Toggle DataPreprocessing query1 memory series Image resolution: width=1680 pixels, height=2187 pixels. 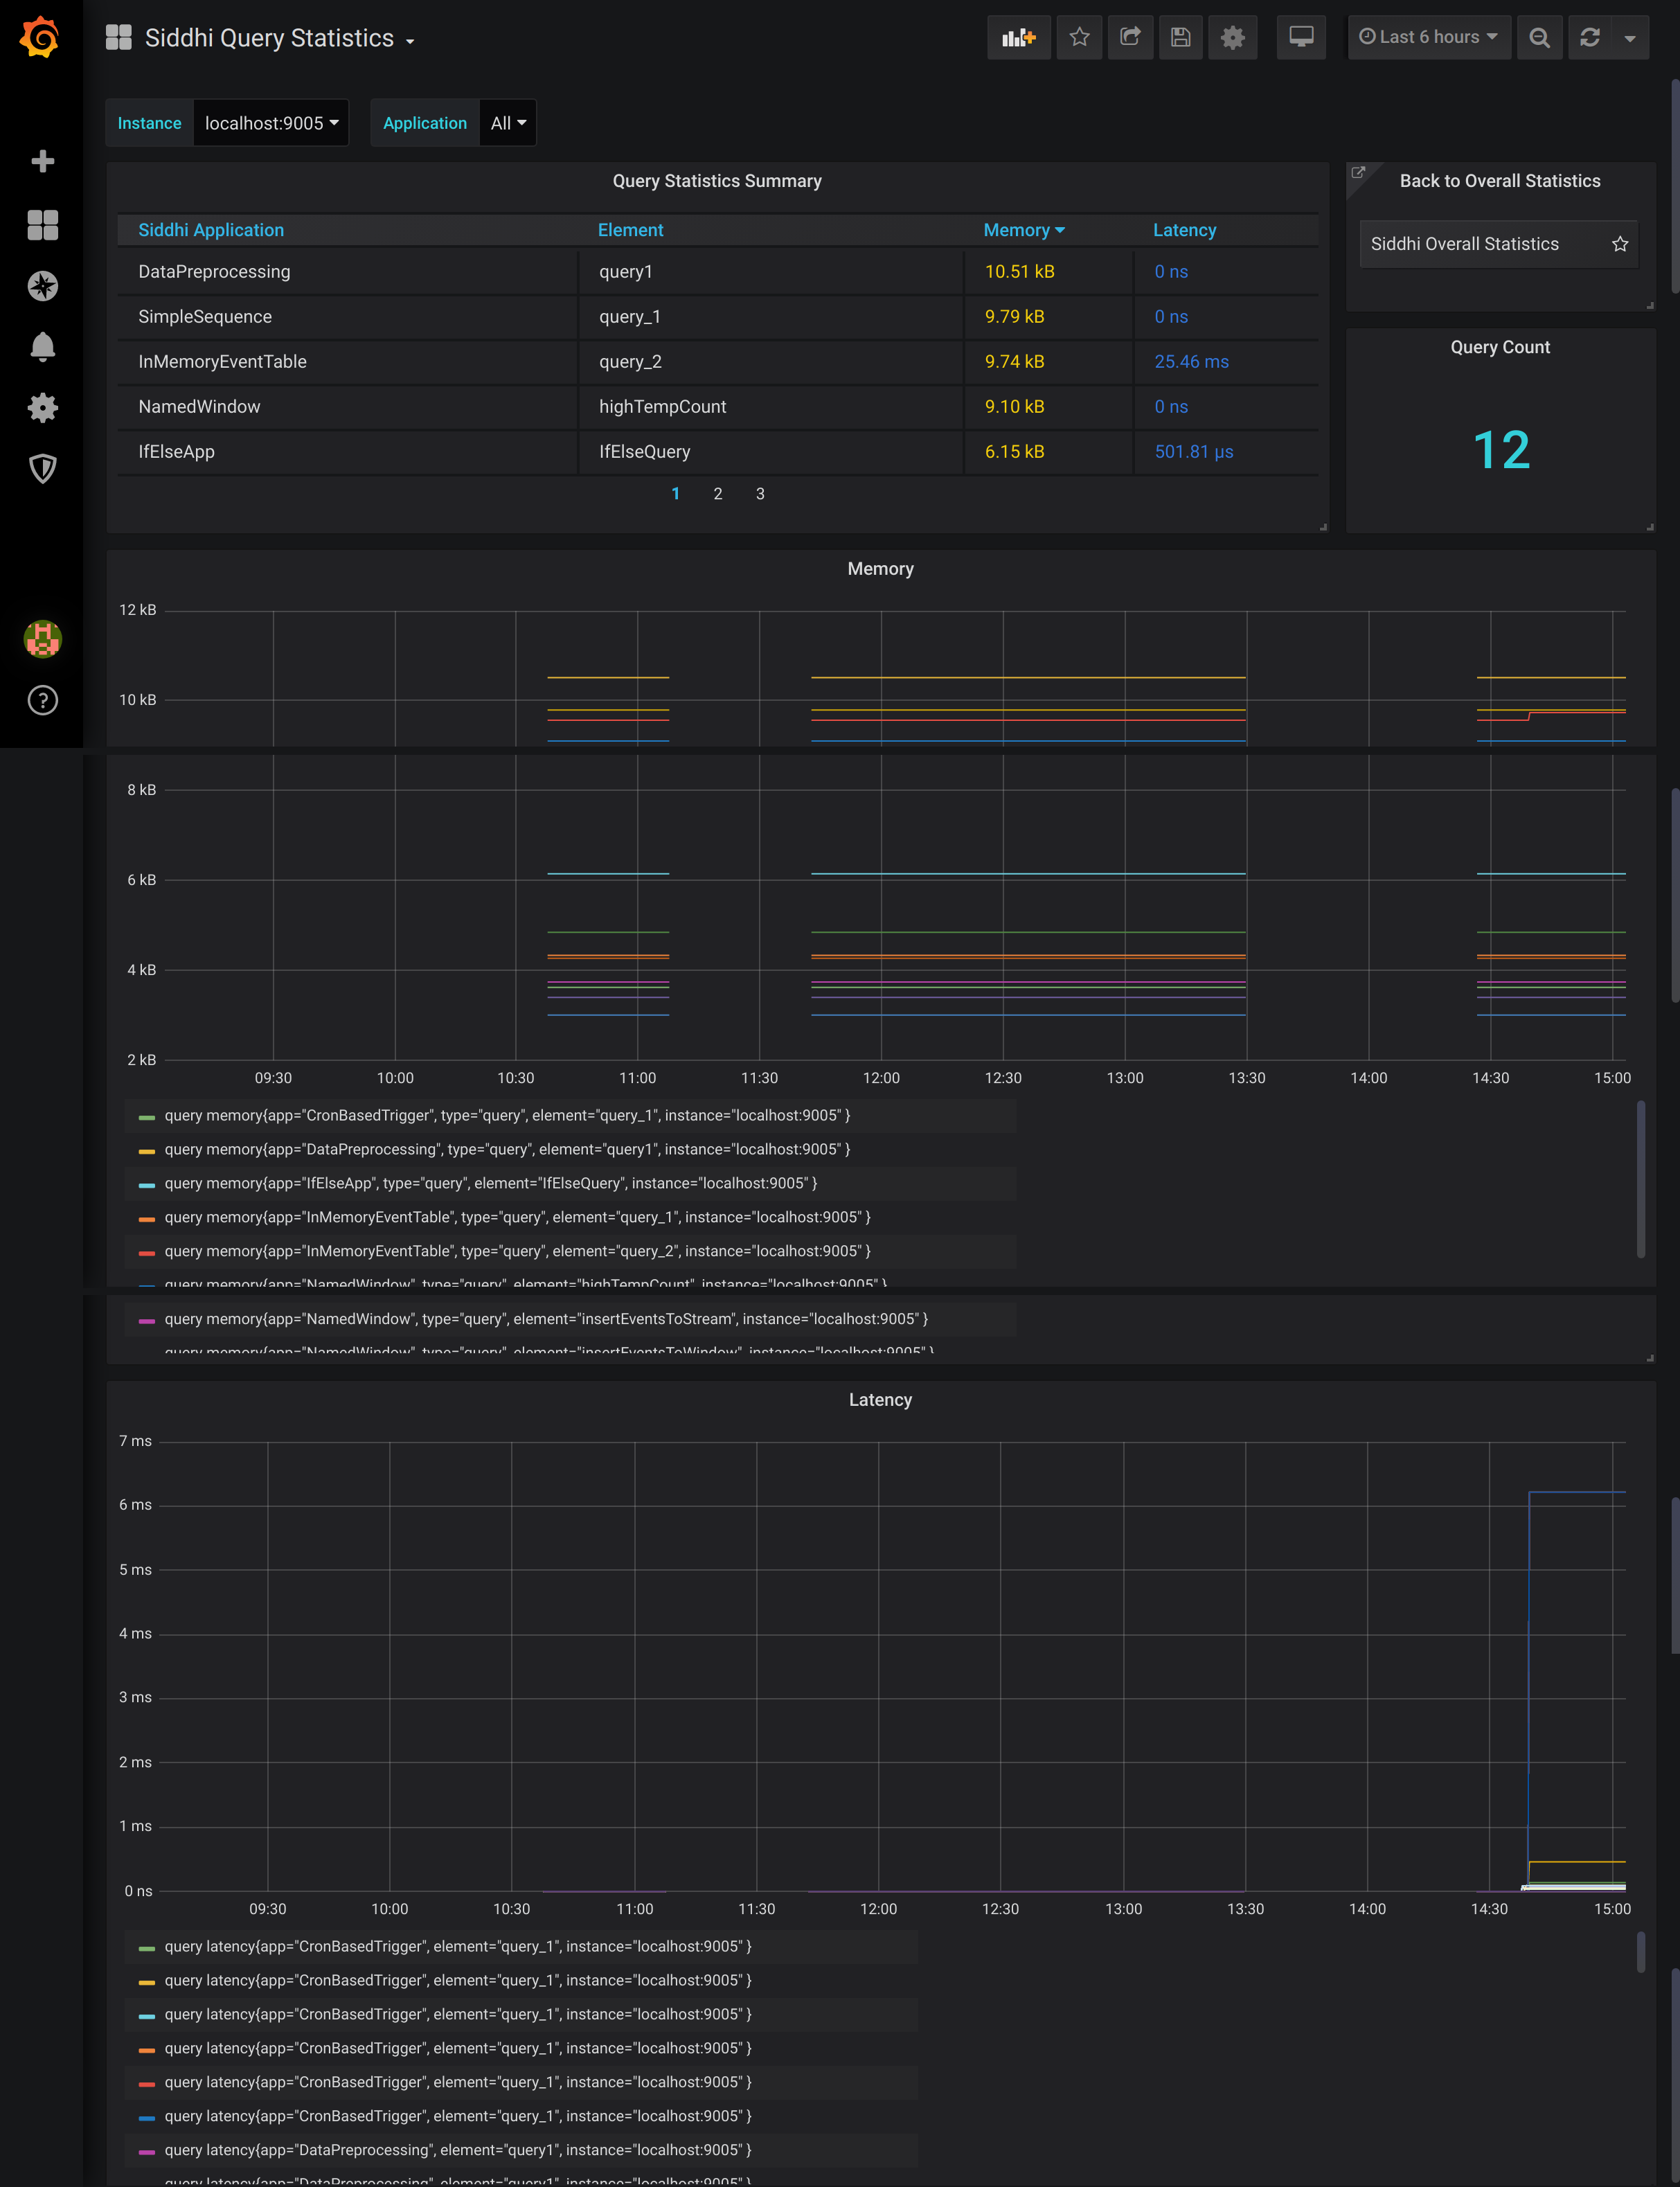point(507,1149)
